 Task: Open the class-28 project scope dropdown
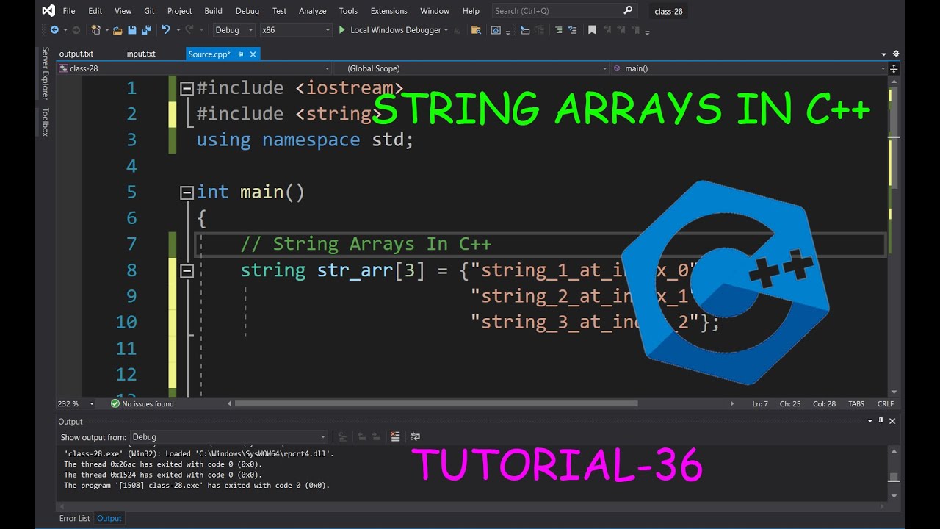[194, 68]
